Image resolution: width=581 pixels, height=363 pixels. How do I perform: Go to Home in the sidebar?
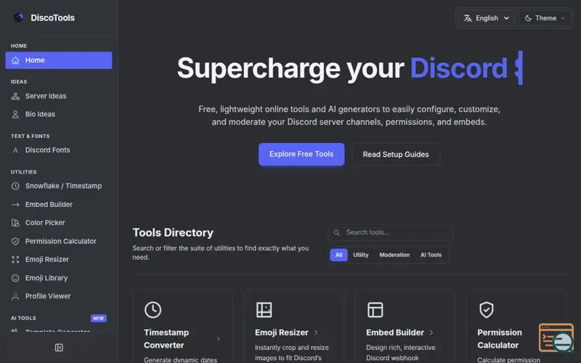pyautogui.click(x=59, y=60)
